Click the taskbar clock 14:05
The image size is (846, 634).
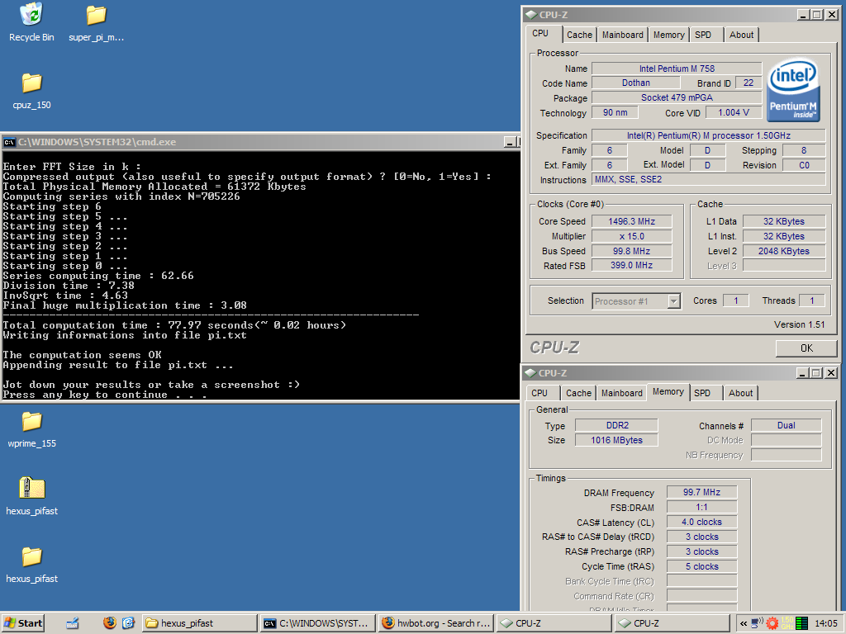(x=825, y=623)
